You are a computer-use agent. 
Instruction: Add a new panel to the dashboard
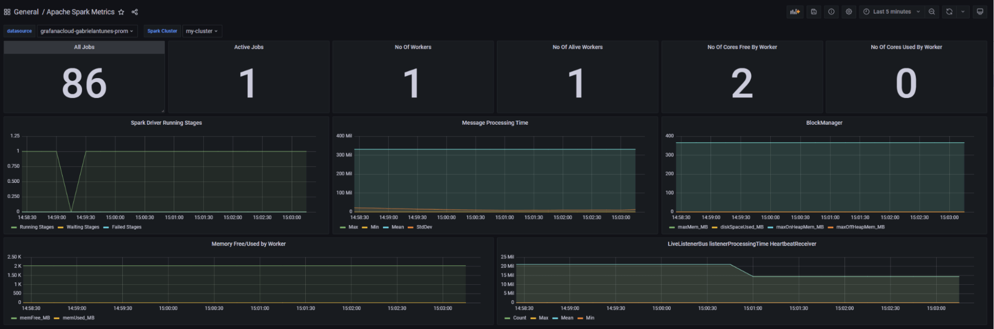tap(795, 12)
